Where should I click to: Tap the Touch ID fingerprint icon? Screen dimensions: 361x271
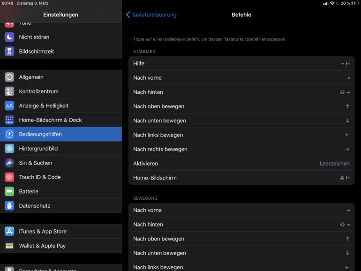[x=9, y=177]
